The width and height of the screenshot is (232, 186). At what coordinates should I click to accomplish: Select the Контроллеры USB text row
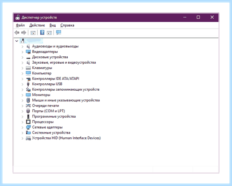click(x=47, y=84)
